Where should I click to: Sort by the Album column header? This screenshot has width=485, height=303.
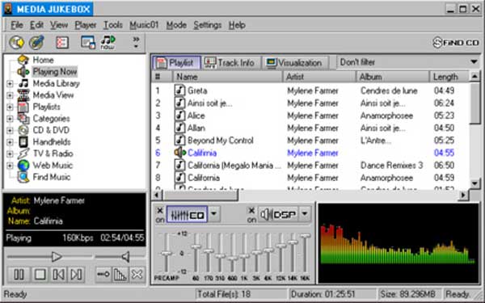(x=393, y=77)
